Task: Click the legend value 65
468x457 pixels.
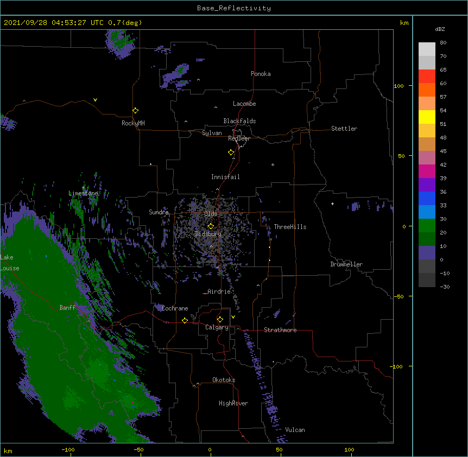Action: click(x=443, y=70)
